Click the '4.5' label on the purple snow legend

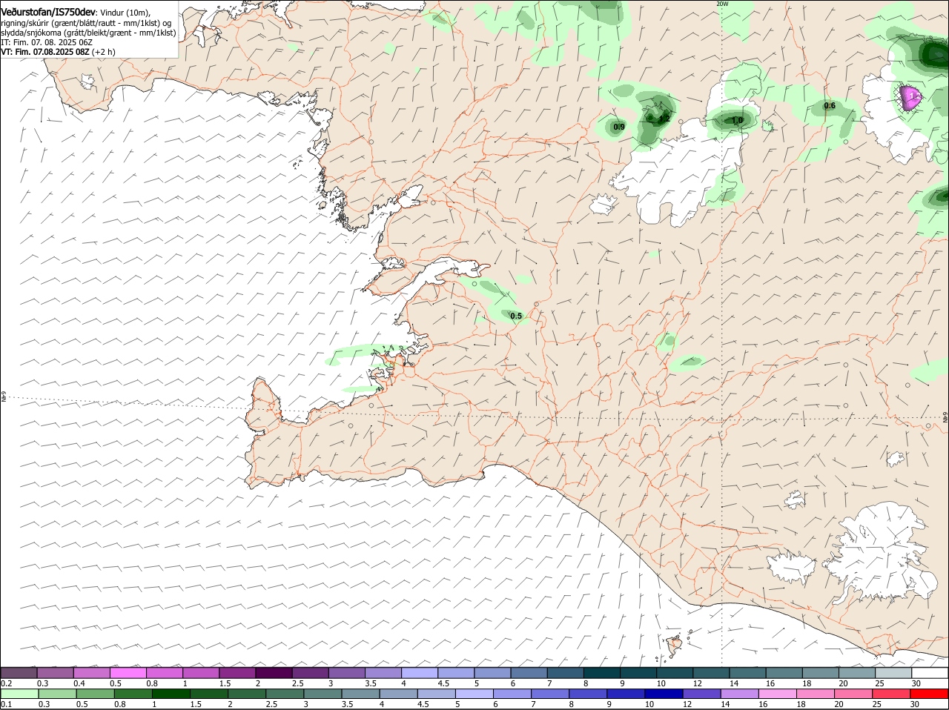[443, 683]
